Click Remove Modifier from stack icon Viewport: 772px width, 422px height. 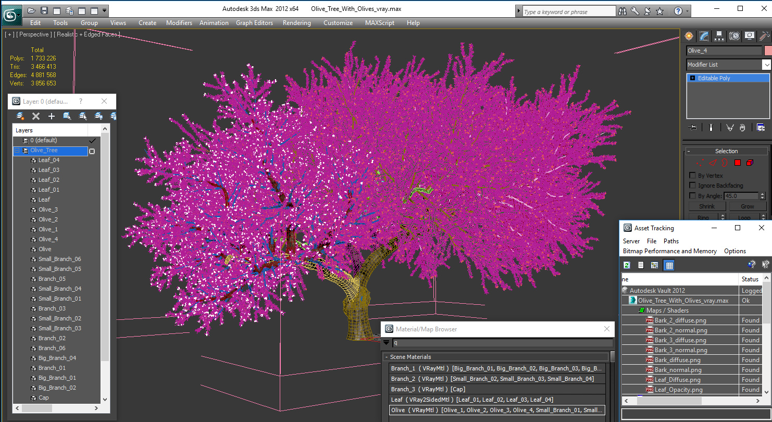tap(742, 128)
